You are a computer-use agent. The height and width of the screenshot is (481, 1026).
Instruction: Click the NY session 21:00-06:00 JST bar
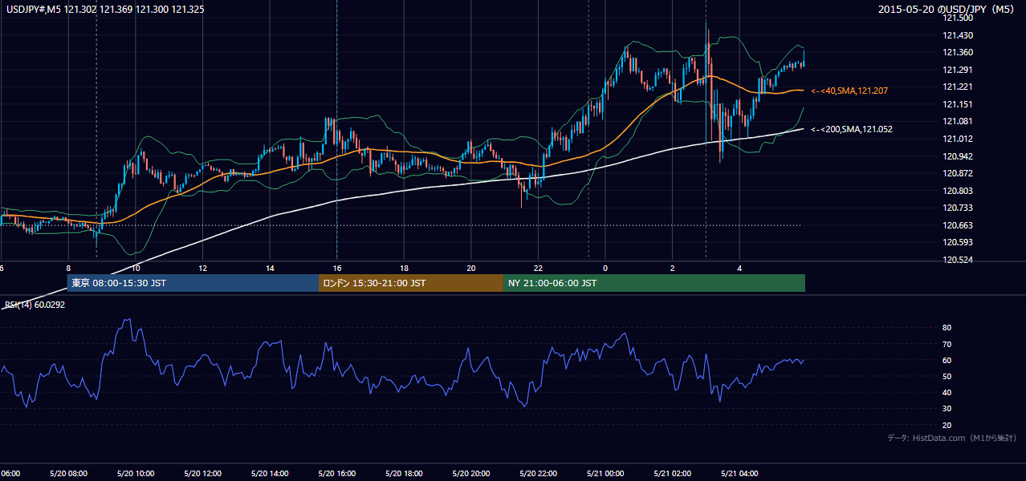(654, 283)
